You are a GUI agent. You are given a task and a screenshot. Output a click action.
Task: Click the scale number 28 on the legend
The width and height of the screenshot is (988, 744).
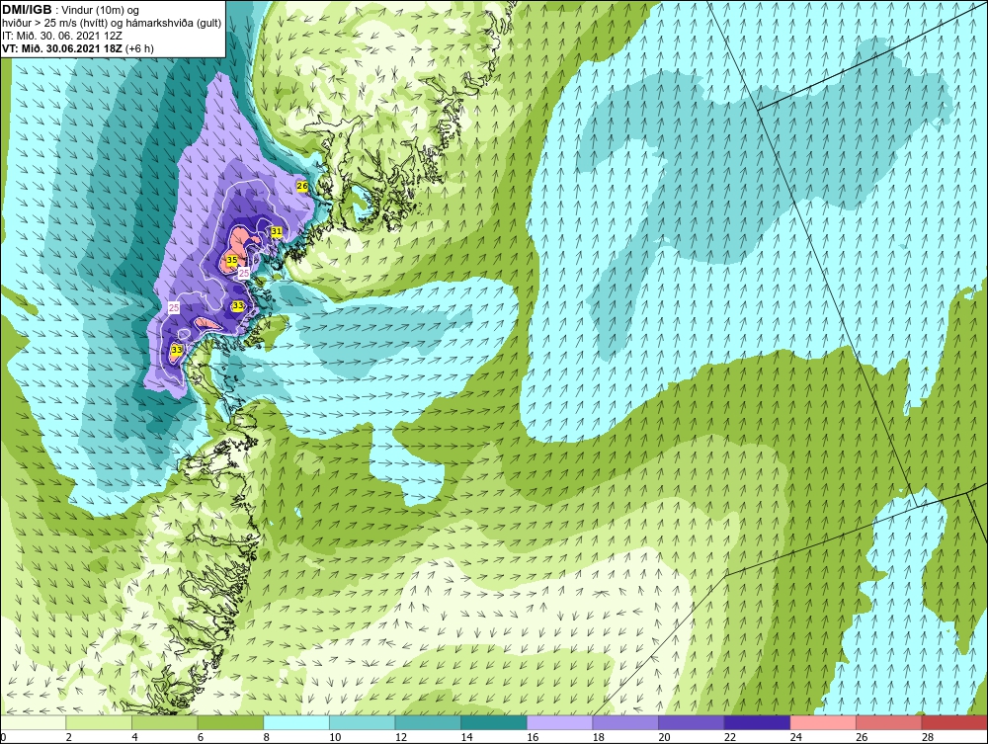pyautogui.click(x=928, y=737)
